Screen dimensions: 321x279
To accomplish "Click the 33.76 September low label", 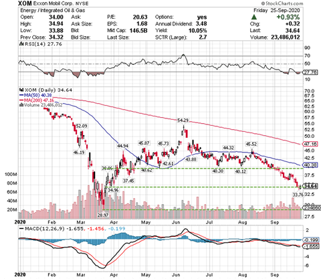I will click(298, 195).
